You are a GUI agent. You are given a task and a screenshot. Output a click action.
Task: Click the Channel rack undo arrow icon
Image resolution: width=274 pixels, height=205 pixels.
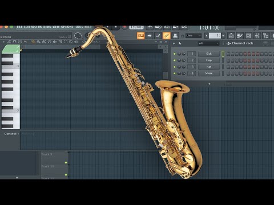coord(180,43)
